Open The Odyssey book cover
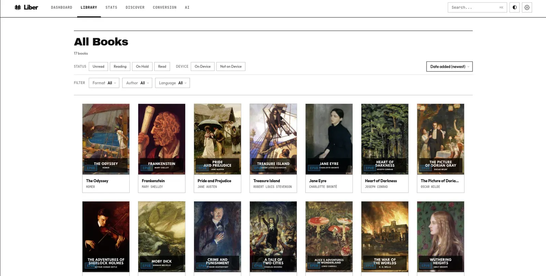The height and width of the screenshot is (276, 546). tap(106, 139)
